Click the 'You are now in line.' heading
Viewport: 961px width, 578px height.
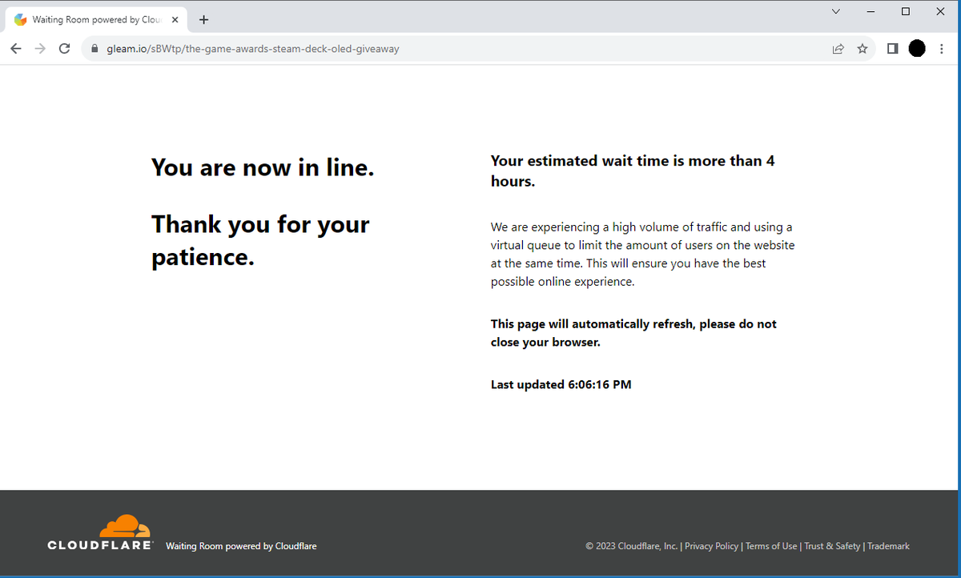click(263, 167)
